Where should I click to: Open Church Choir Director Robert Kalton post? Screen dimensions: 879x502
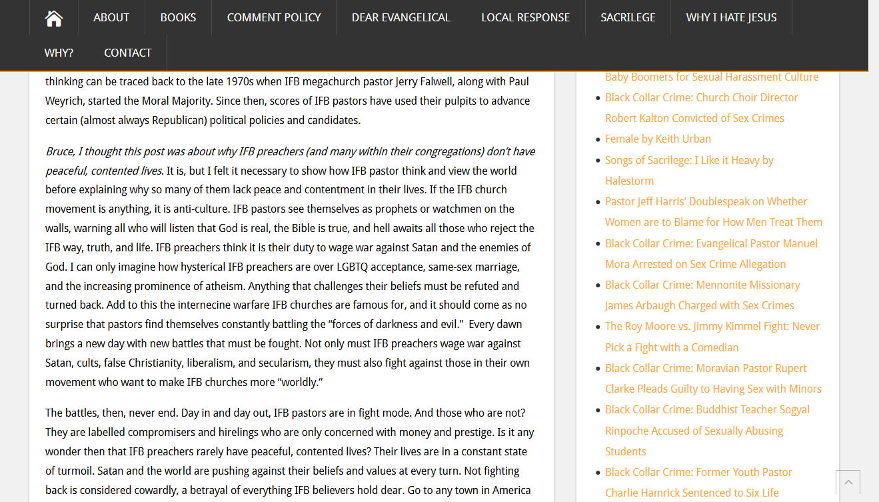coord(702,107)
